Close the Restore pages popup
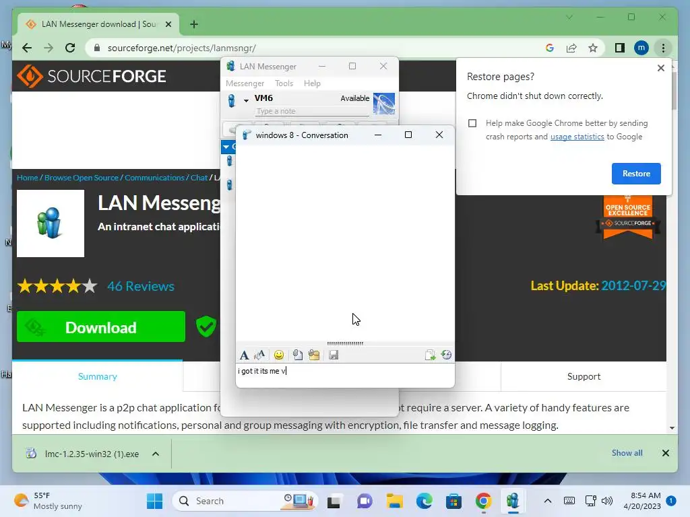Viewport: 690px width, 517px height. coord(660,68)
